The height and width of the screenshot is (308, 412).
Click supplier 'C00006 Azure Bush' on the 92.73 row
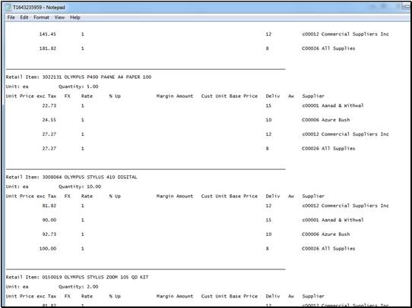pos(326,234)
